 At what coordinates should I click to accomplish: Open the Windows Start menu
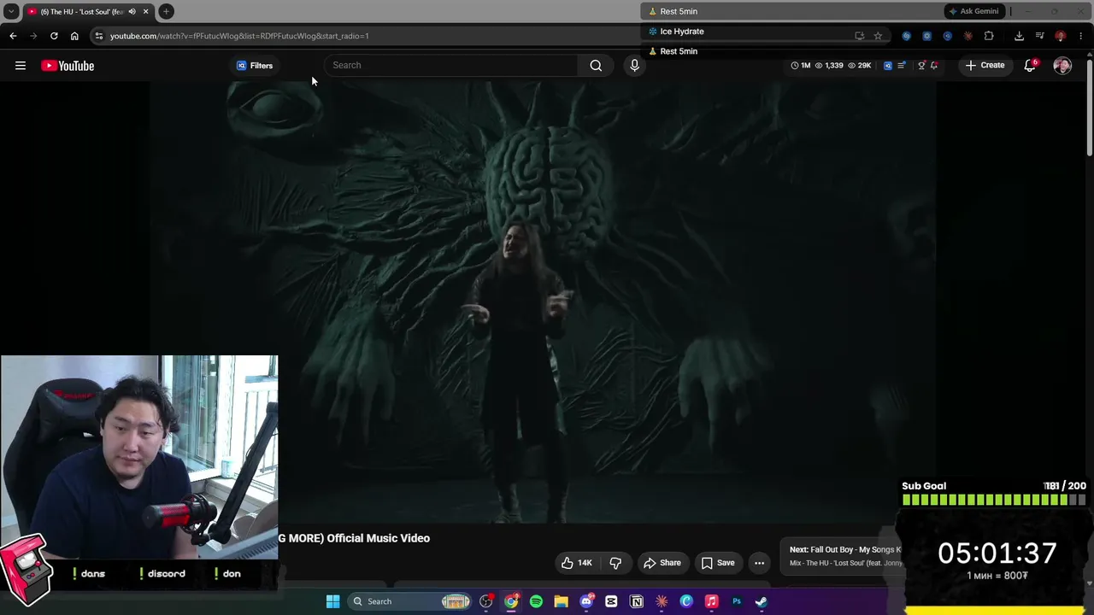tap(332, 601)
